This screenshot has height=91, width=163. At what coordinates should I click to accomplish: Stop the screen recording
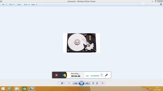coord(56,75)
